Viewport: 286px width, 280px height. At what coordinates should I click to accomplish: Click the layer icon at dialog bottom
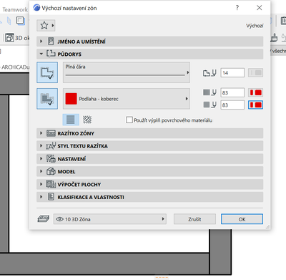click(44, 219)
